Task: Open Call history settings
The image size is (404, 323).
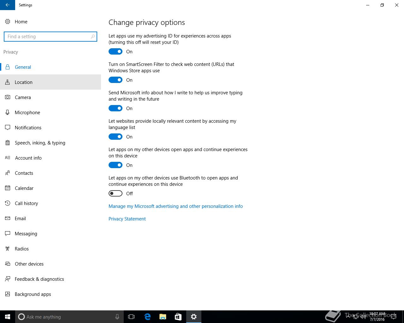Action: (50, 203)
